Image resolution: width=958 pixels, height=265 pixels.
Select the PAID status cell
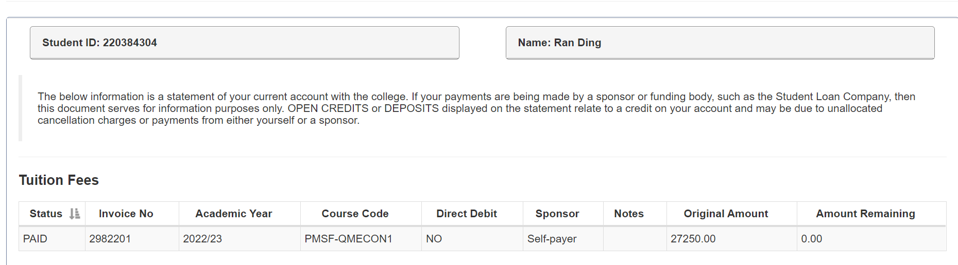35,239
